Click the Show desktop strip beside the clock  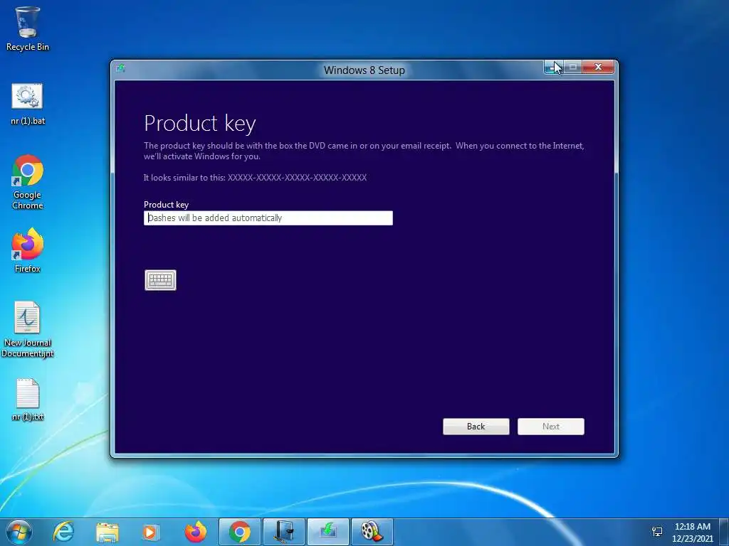coord(724,532)
